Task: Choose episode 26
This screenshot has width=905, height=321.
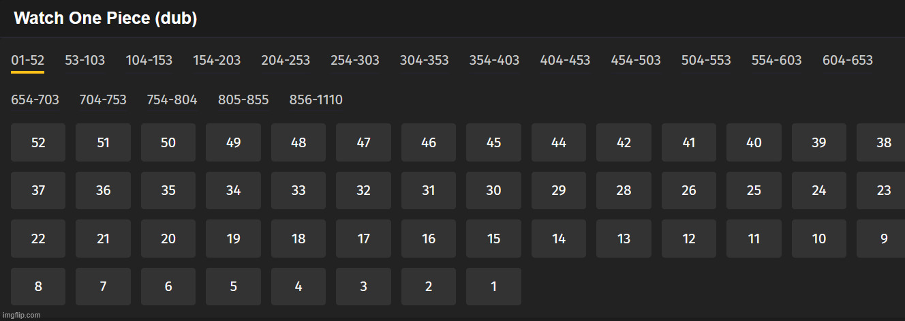Action: coord(688,190)
